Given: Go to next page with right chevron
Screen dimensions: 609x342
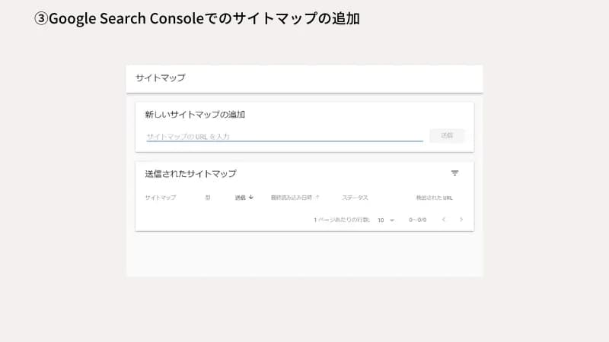Looking at the screenshot, I should [461, 220].
